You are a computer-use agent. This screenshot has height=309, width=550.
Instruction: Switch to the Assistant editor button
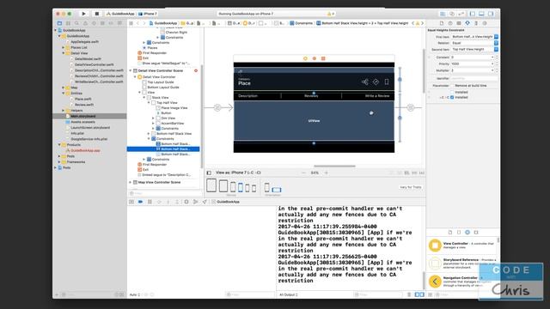[452, 14]
